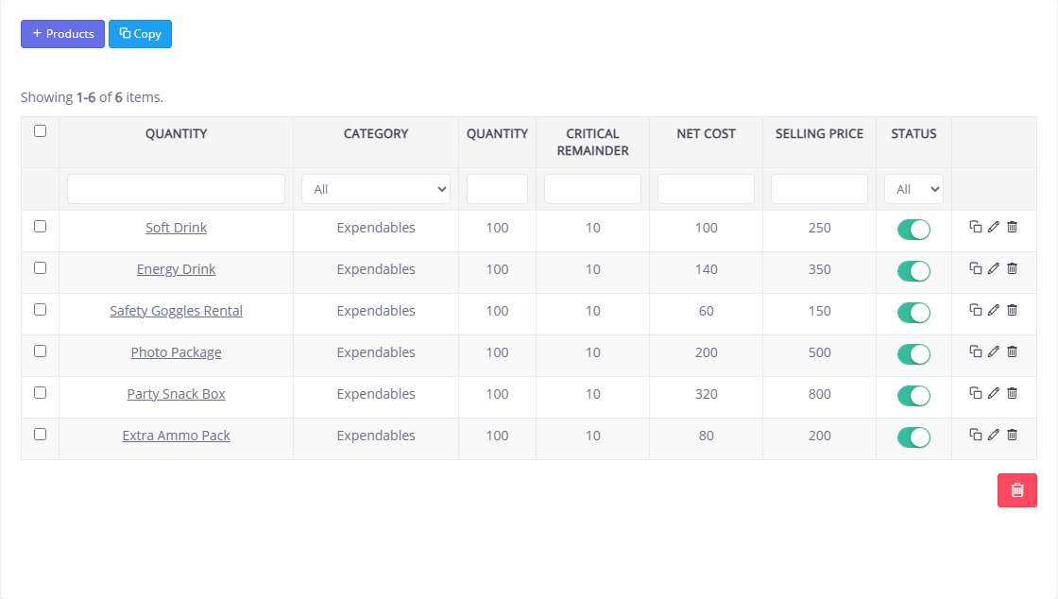Click the Selling Price column header
Viewport: 1058px width, 599px height.
(819, 133)
